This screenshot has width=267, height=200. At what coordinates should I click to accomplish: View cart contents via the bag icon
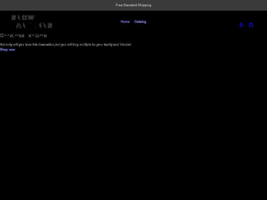tap(251, 25)
